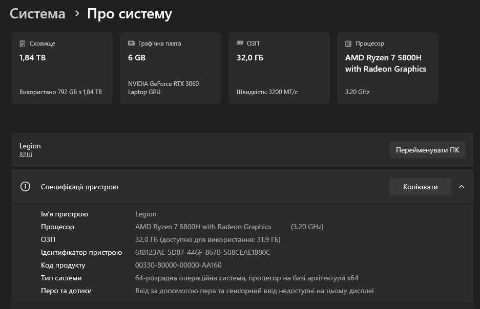Open the Сховище 1,84 ТВ card
The width and height of the screenshot is (480, 309).
tap(62, 68)
